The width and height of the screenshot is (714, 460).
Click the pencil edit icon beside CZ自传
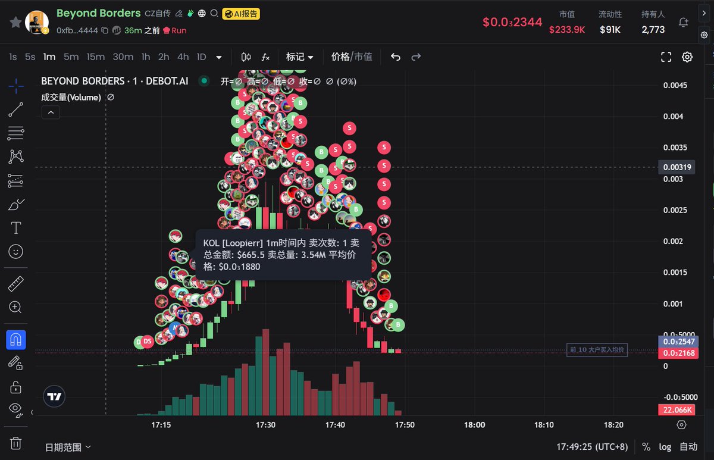[178, 13]
